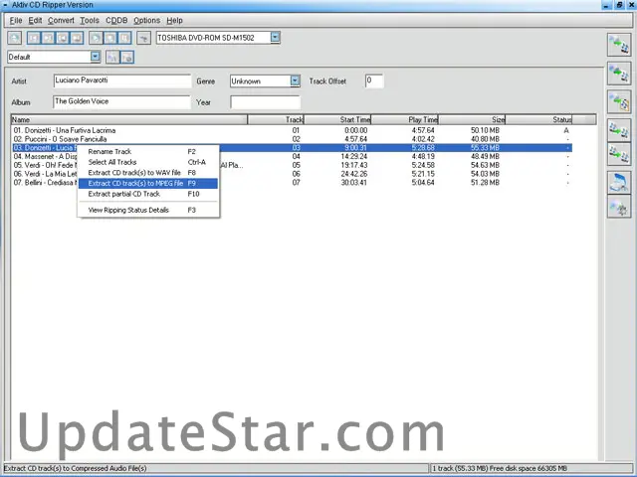Click the Track Offset field
This screenshot has width=637, height=477.
(x=374, y=80)
